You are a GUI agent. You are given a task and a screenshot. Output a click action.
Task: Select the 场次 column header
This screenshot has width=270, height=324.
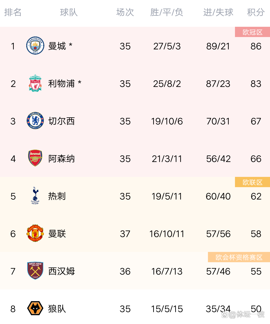pyautogui.click(x=125, y=12)
